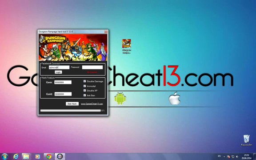Viewport: 256px width, 160px height.
Task: Toggle the Double XP checkbox
Action: point(84,91)
